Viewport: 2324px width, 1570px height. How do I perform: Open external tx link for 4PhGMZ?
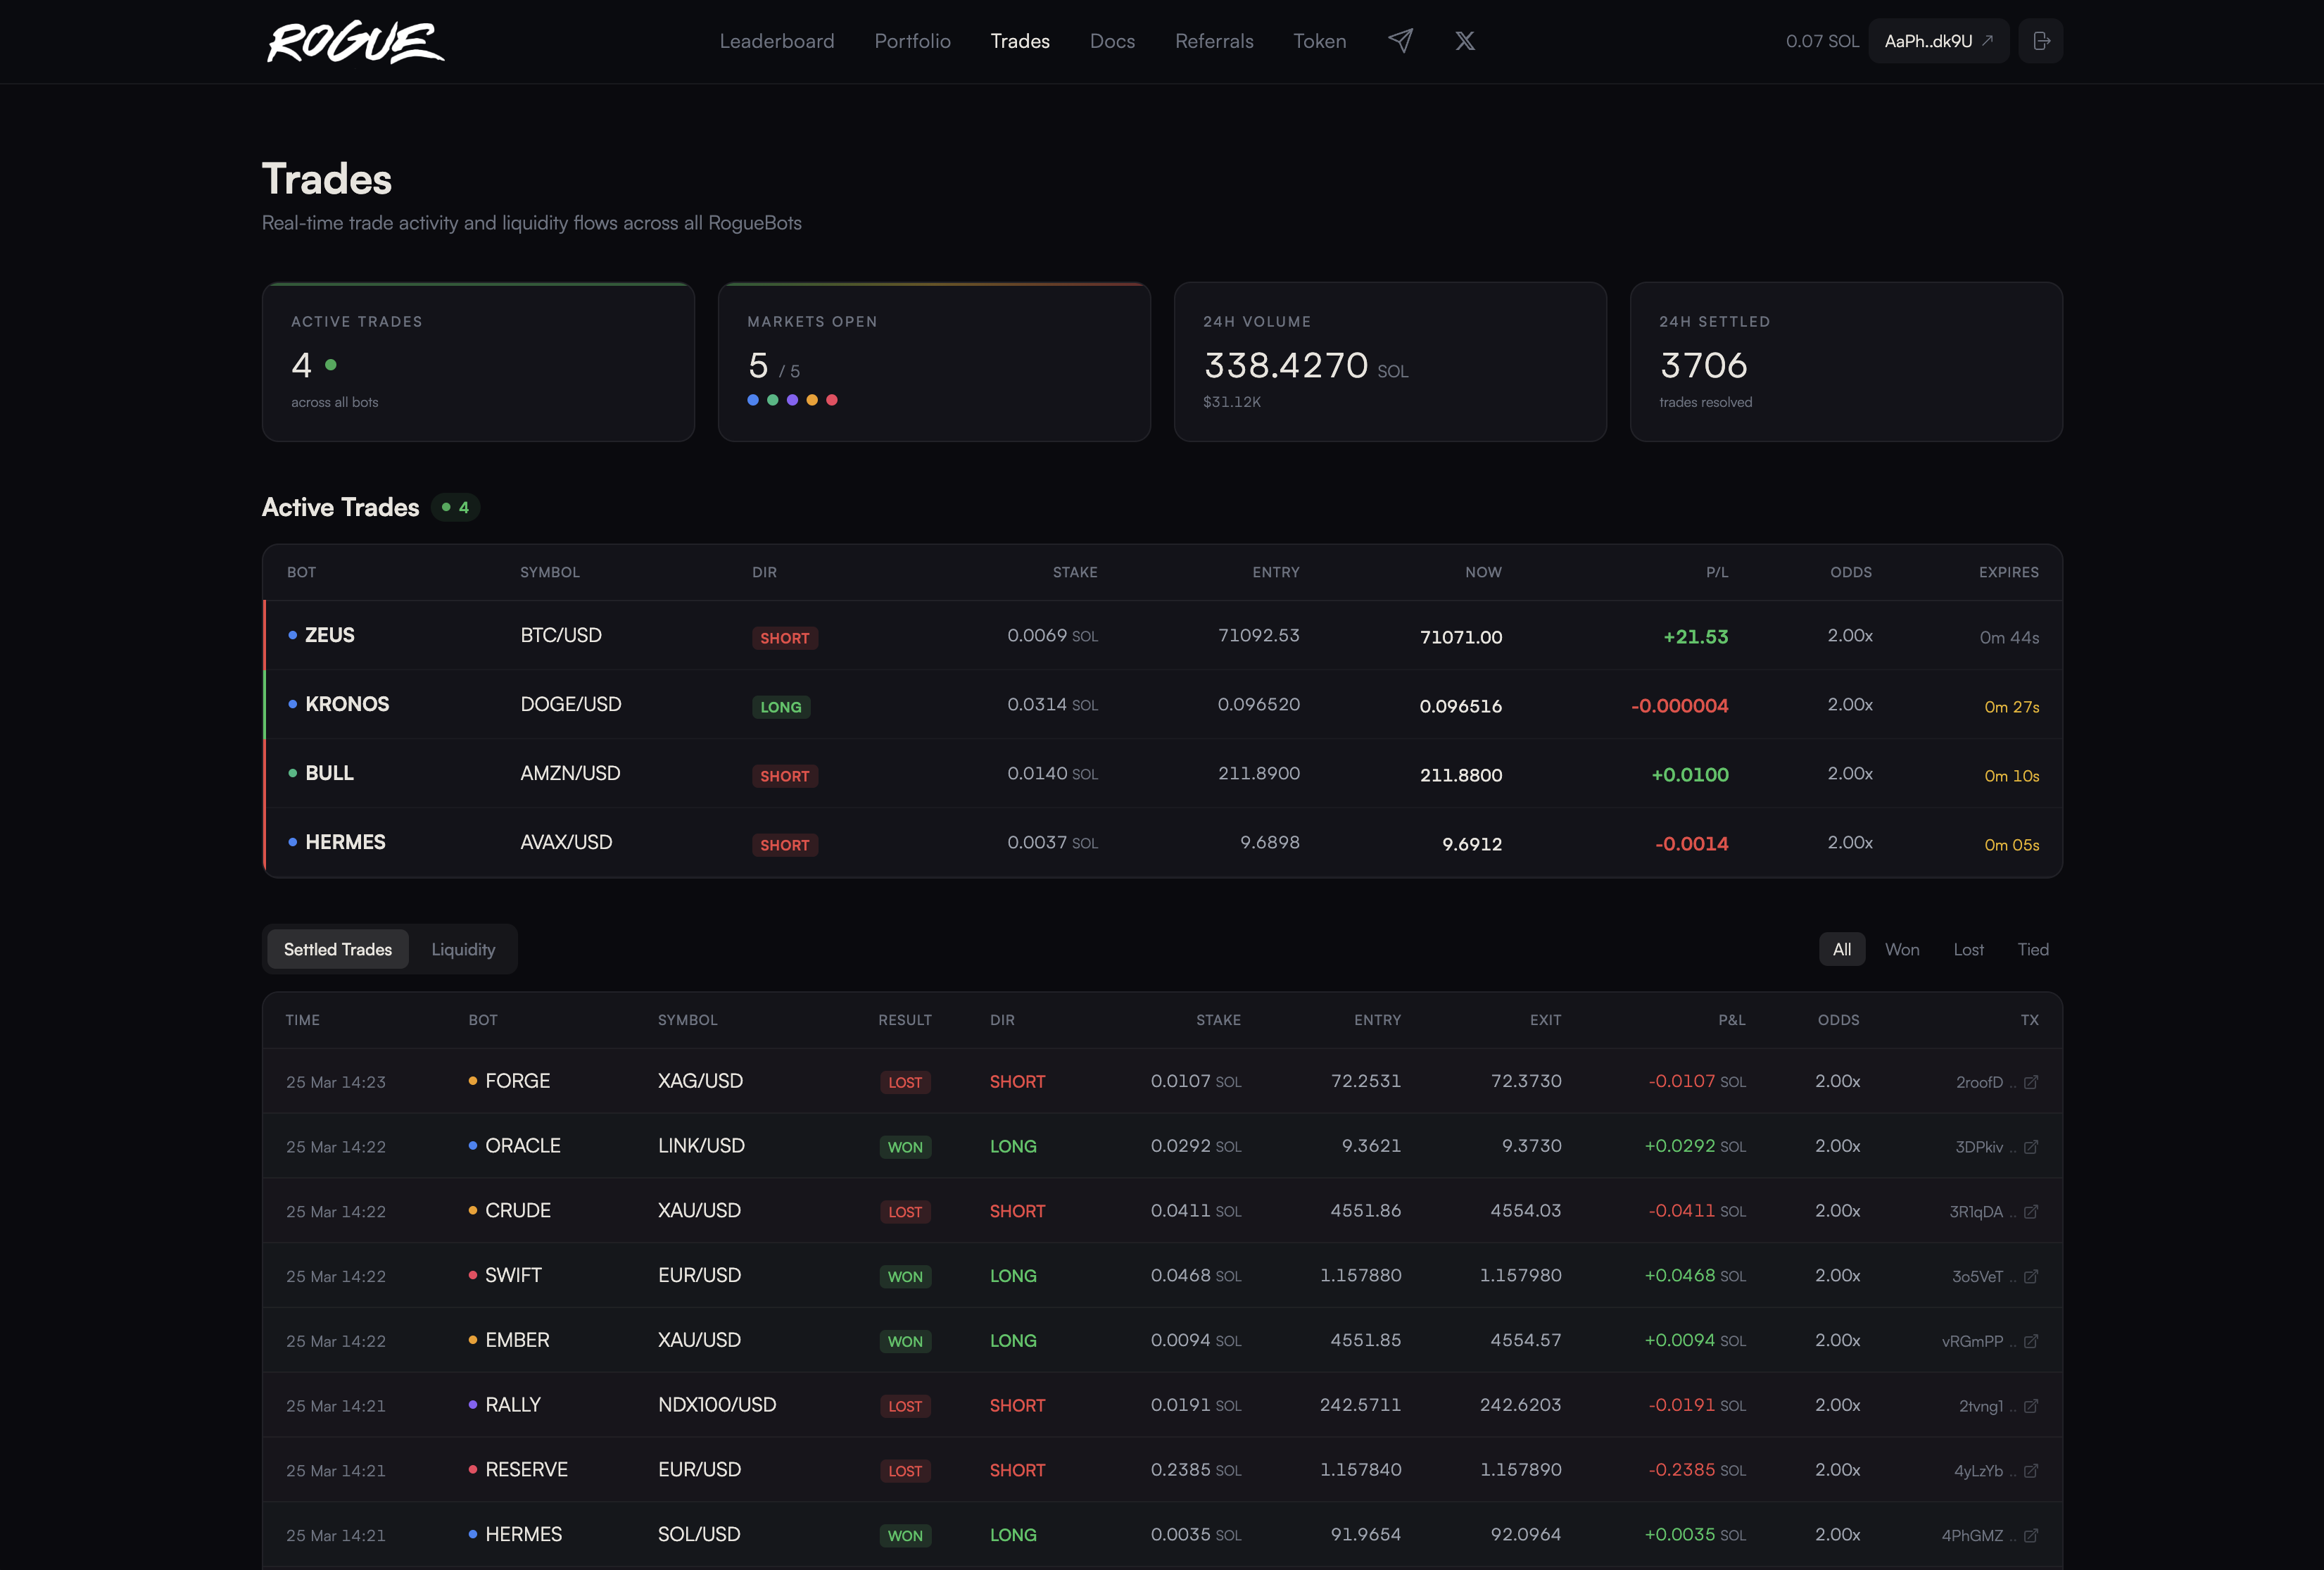click(x=2031, y=1536)
